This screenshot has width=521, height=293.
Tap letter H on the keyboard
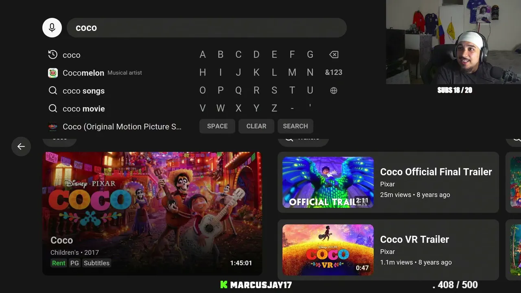(x=203, y=72)
